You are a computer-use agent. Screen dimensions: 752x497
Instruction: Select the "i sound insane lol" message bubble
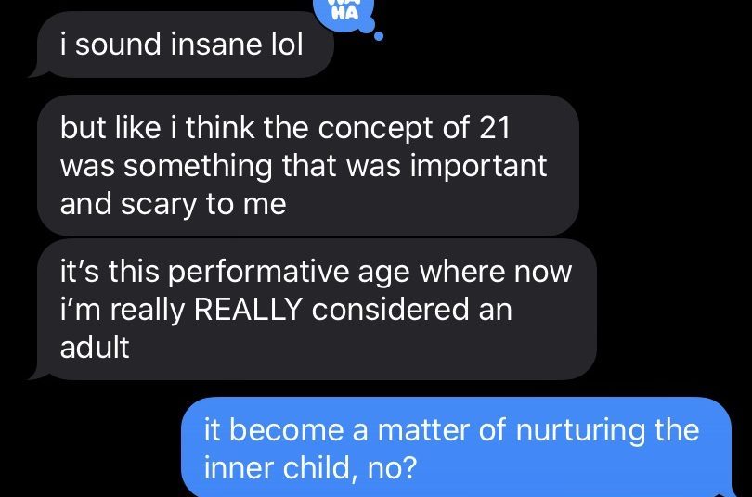pyautogui.click(x=182, y=46)
